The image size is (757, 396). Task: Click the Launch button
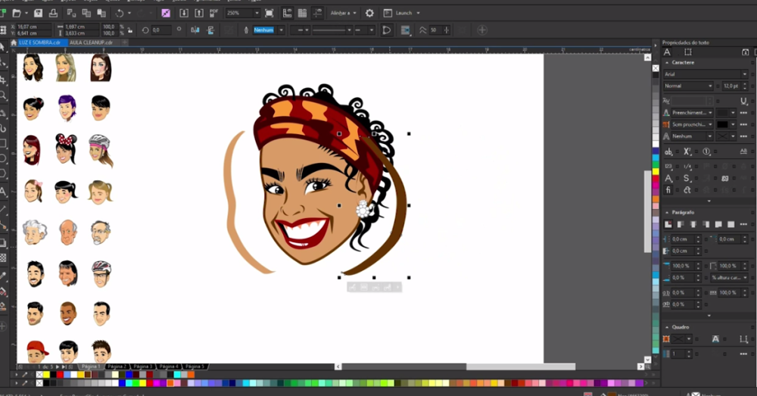point(401,13)
